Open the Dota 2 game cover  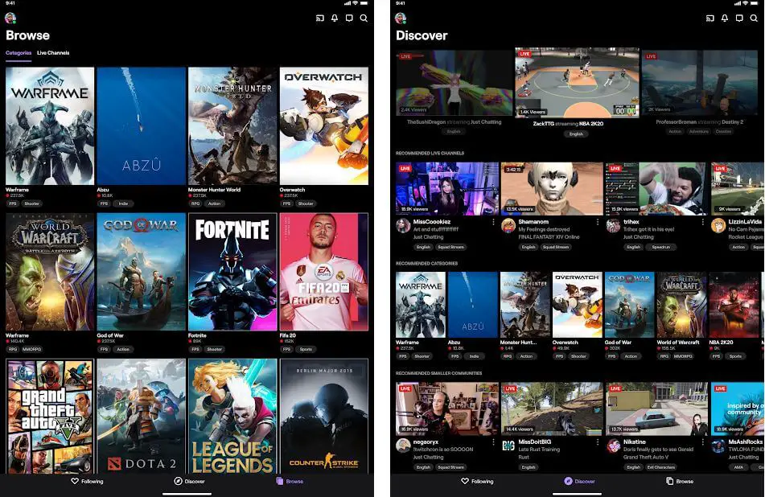tap(142, 416)
